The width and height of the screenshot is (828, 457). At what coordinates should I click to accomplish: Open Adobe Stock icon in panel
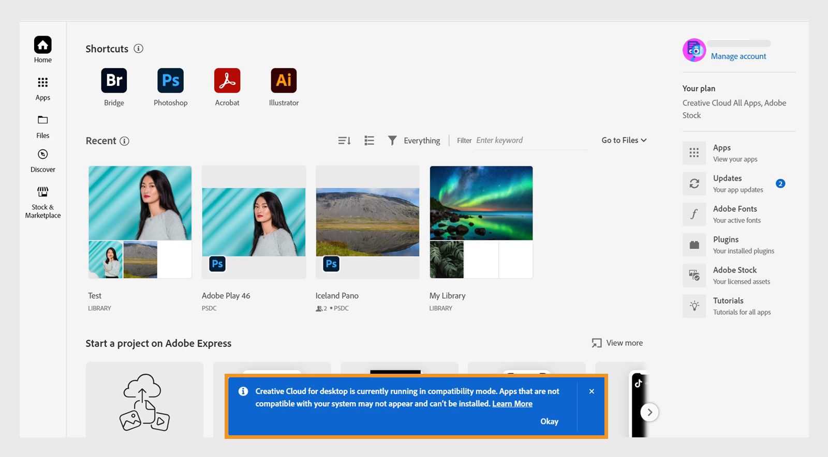[694, 276]
